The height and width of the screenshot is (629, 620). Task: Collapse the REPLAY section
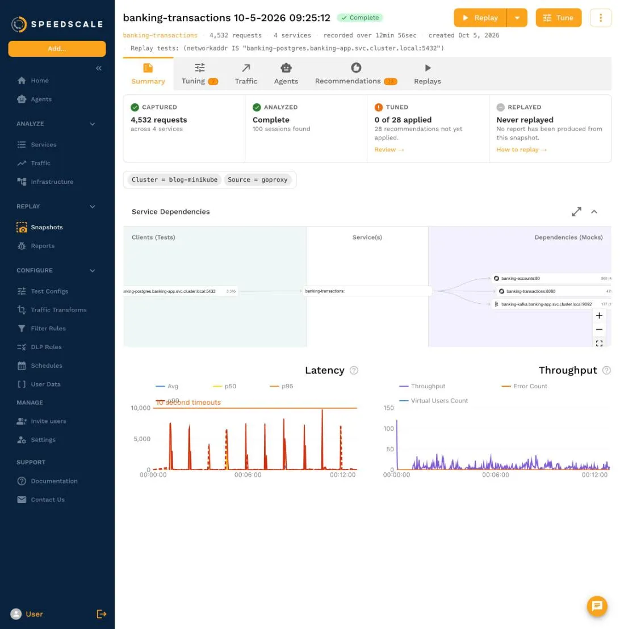pyautogui.click(x=93, y=207)
